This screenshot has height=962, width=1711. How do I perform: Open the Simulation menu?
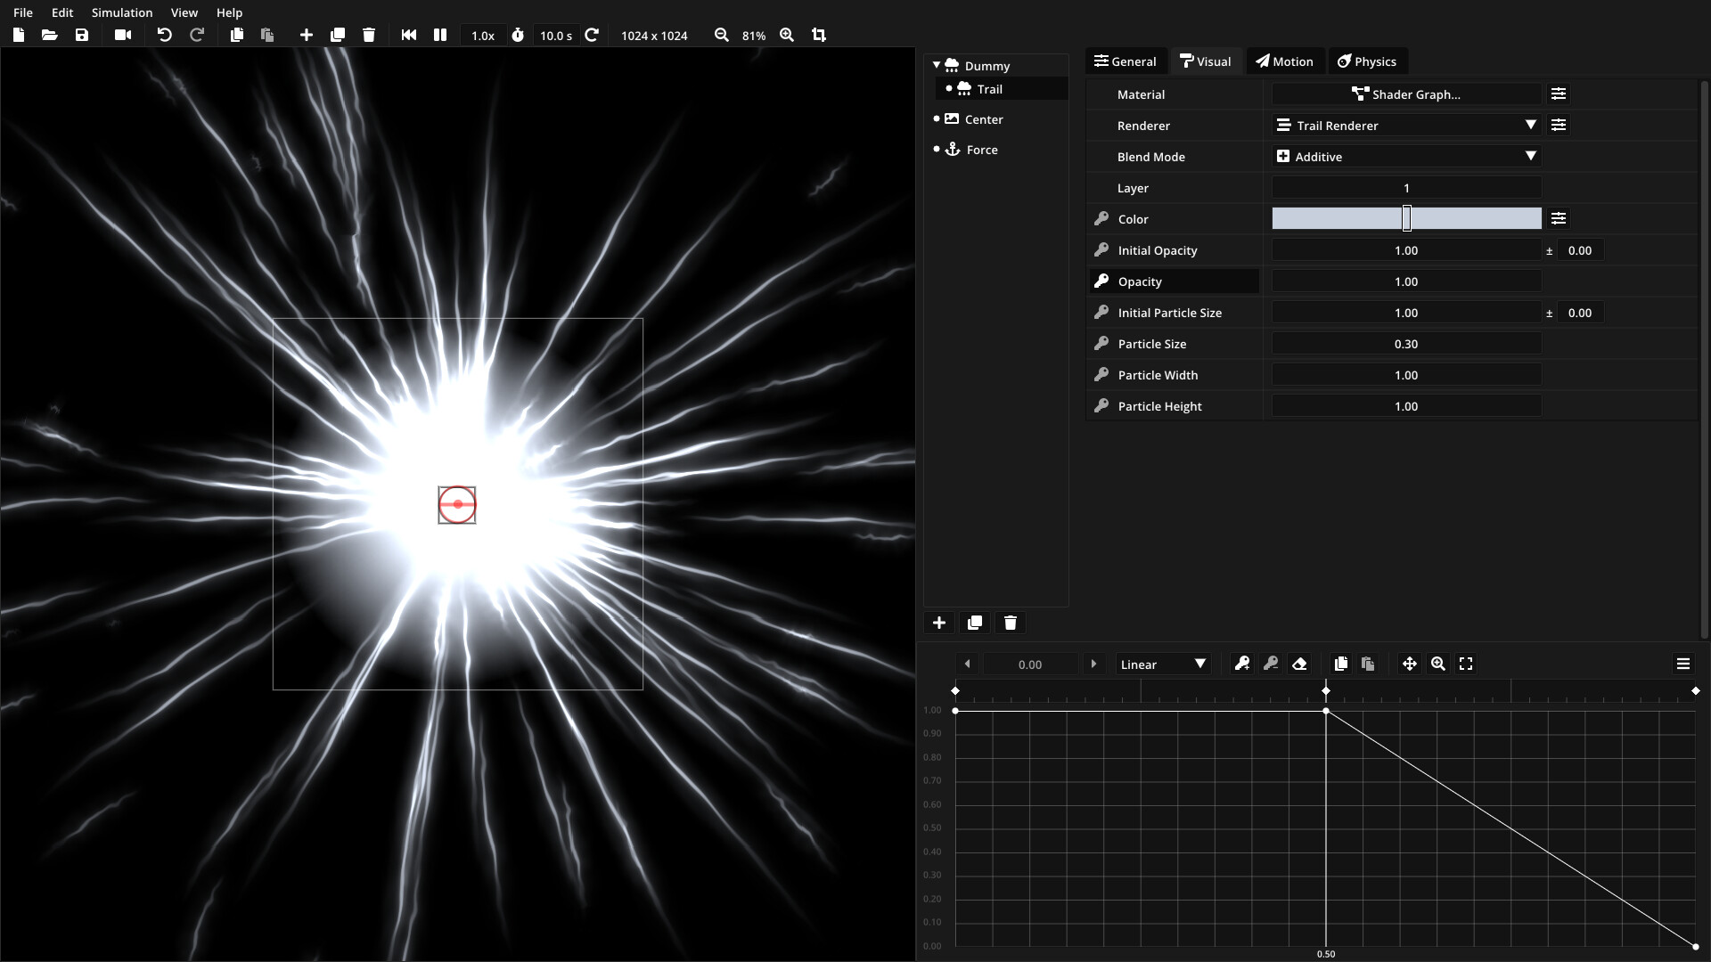(122, 12)
